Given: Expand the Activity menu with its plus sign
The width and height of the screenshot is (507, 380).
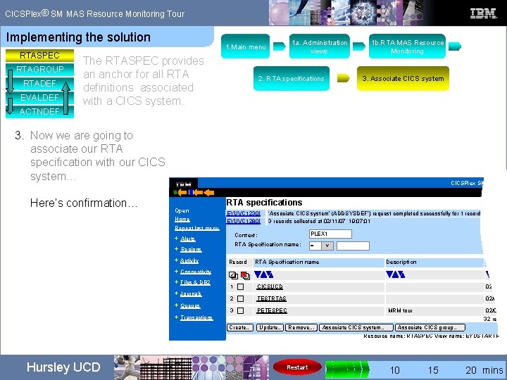Looking at the screenshot, I should pyautogui.click(x=176, y=260).
